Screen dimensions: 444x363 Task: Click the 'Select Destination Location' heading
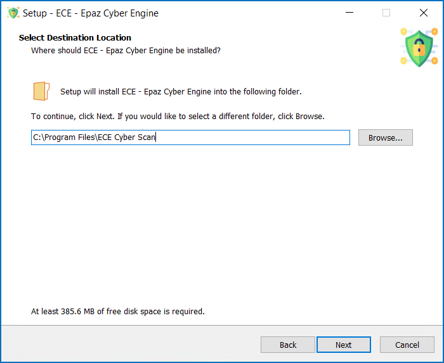[75, 38]
